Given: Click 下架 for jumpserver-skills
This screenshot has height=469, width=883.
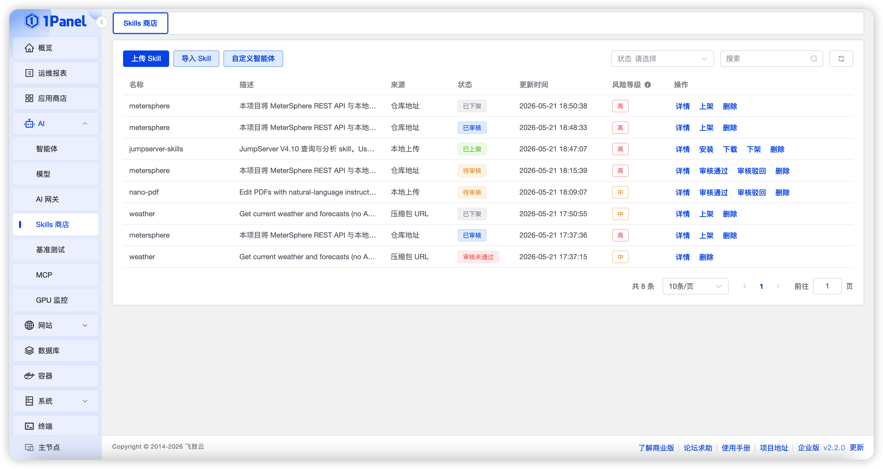Looking at the screenshot, I should pos(754,149).
